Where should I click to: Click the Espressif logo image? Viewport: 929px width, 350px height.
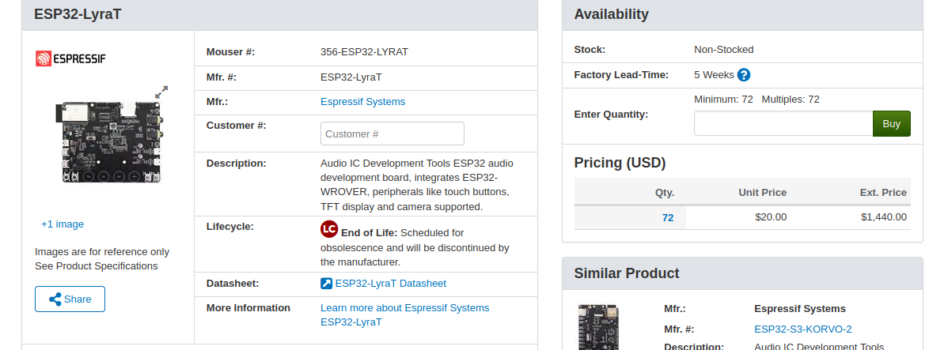tap(70, 58)
